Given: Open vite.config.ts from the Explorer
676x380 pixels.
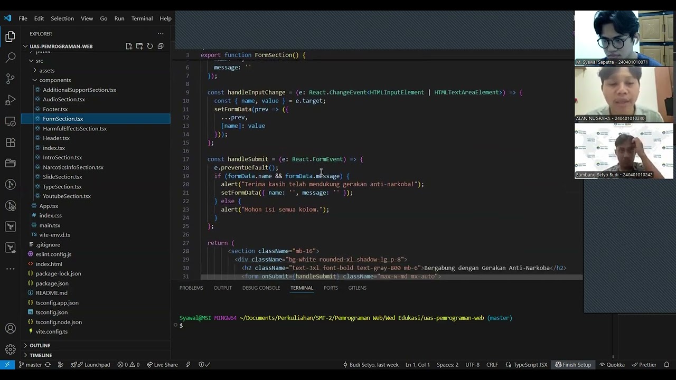Looking at the screenshot, I should (x=51, y=331).
